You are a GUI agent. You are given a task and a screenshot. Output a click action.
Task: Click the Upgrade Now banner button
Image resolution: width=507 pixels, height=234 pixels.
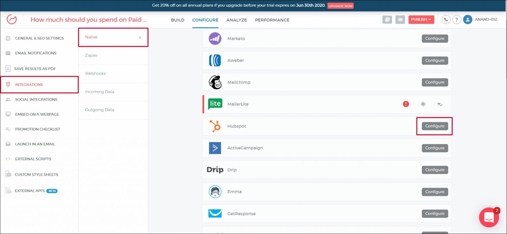[x=340, y=6]
